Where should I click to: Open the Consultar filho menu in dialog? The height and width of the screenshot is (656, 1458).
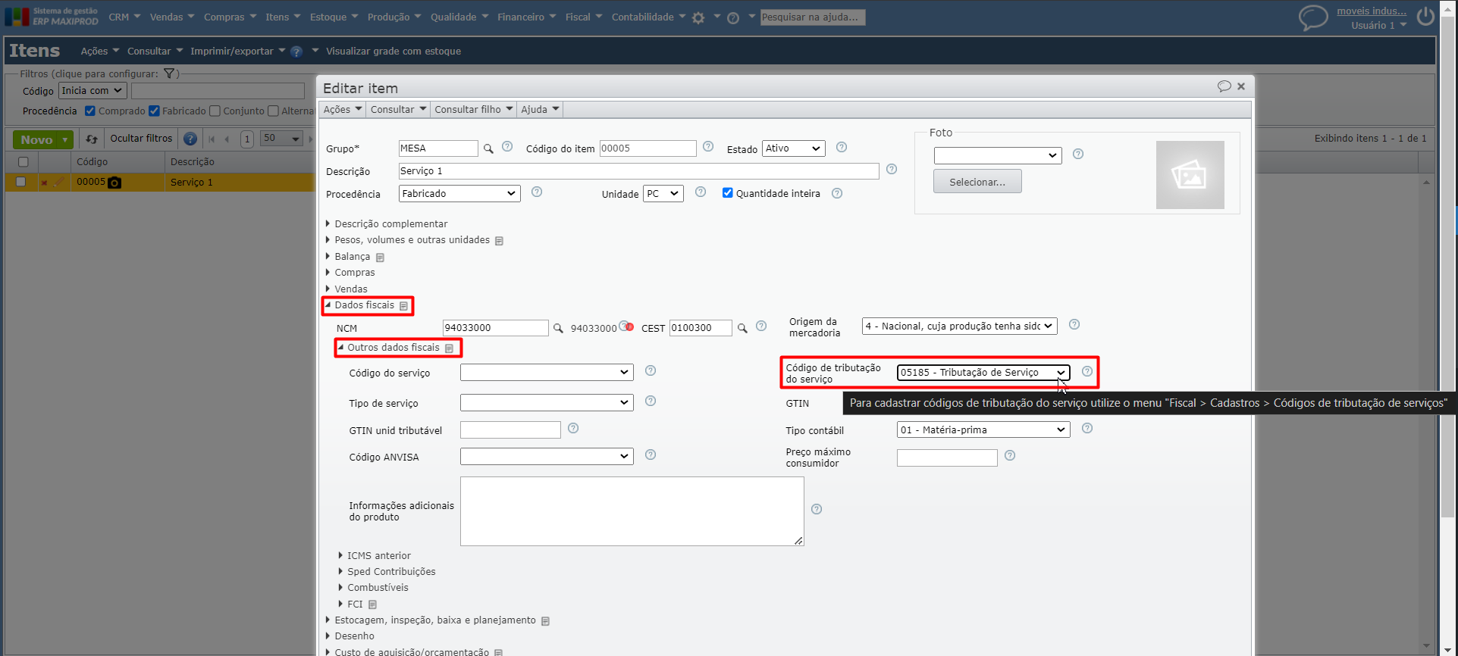[x=473, y=110]
